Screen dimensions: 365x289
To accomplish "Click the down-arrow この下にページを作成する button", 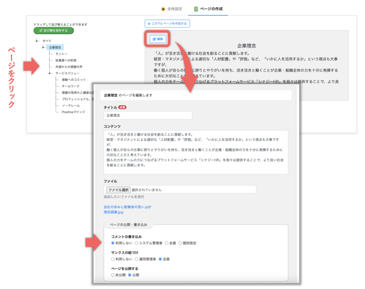I will [x=167, y=24].
